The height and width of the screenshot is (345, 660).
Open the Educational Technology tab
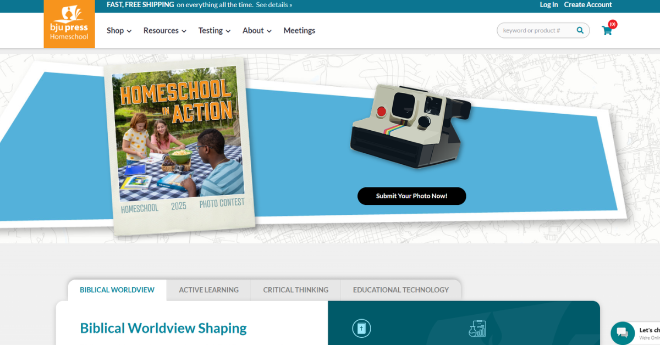400,290
